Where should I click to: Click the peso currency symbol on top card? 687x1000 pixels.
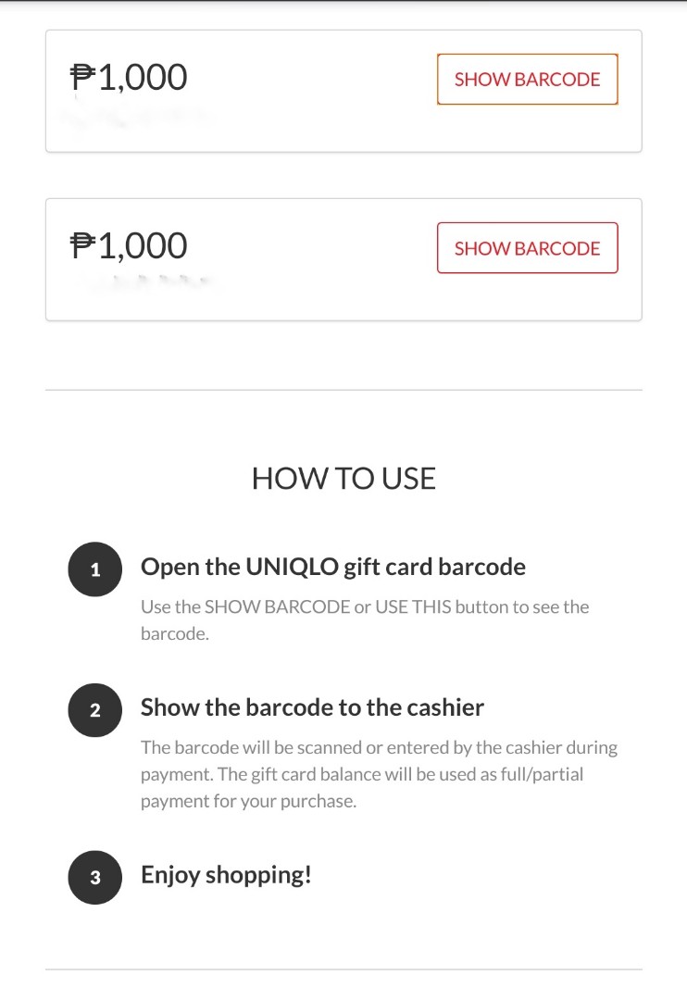click(x=85, y=77)
